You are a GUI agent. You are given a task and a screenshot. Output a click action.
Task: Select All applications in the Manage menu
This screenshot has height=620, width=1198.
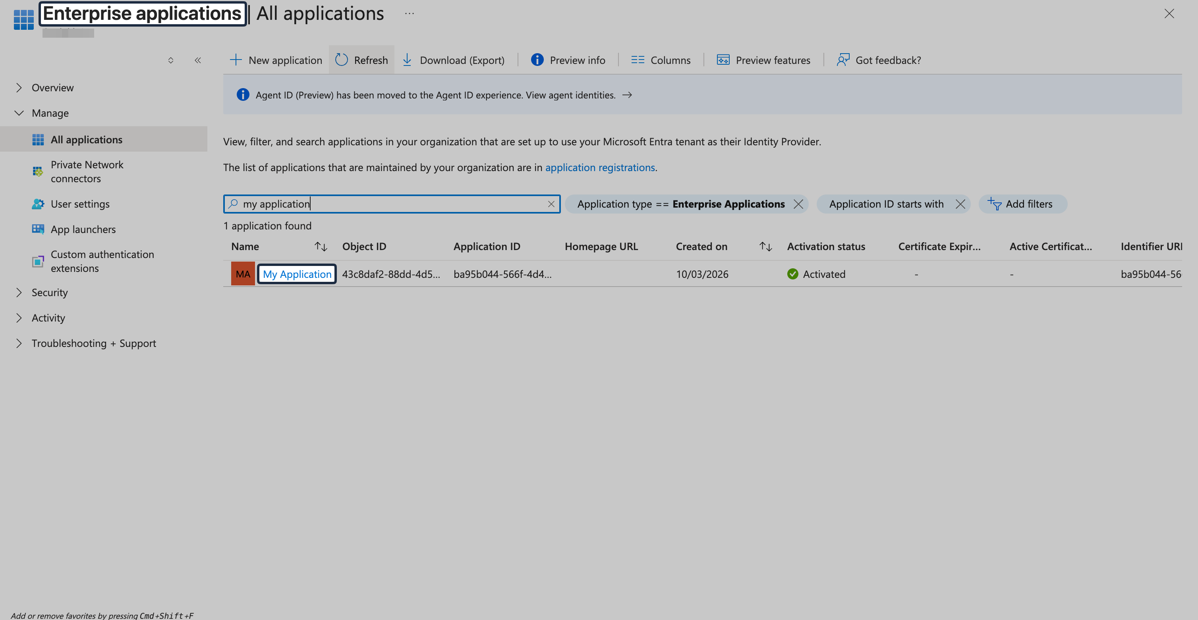(87, 139)
